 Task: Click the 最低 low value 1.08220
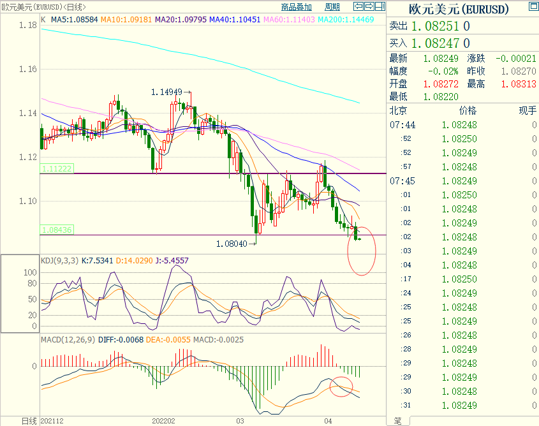point(441,97)
